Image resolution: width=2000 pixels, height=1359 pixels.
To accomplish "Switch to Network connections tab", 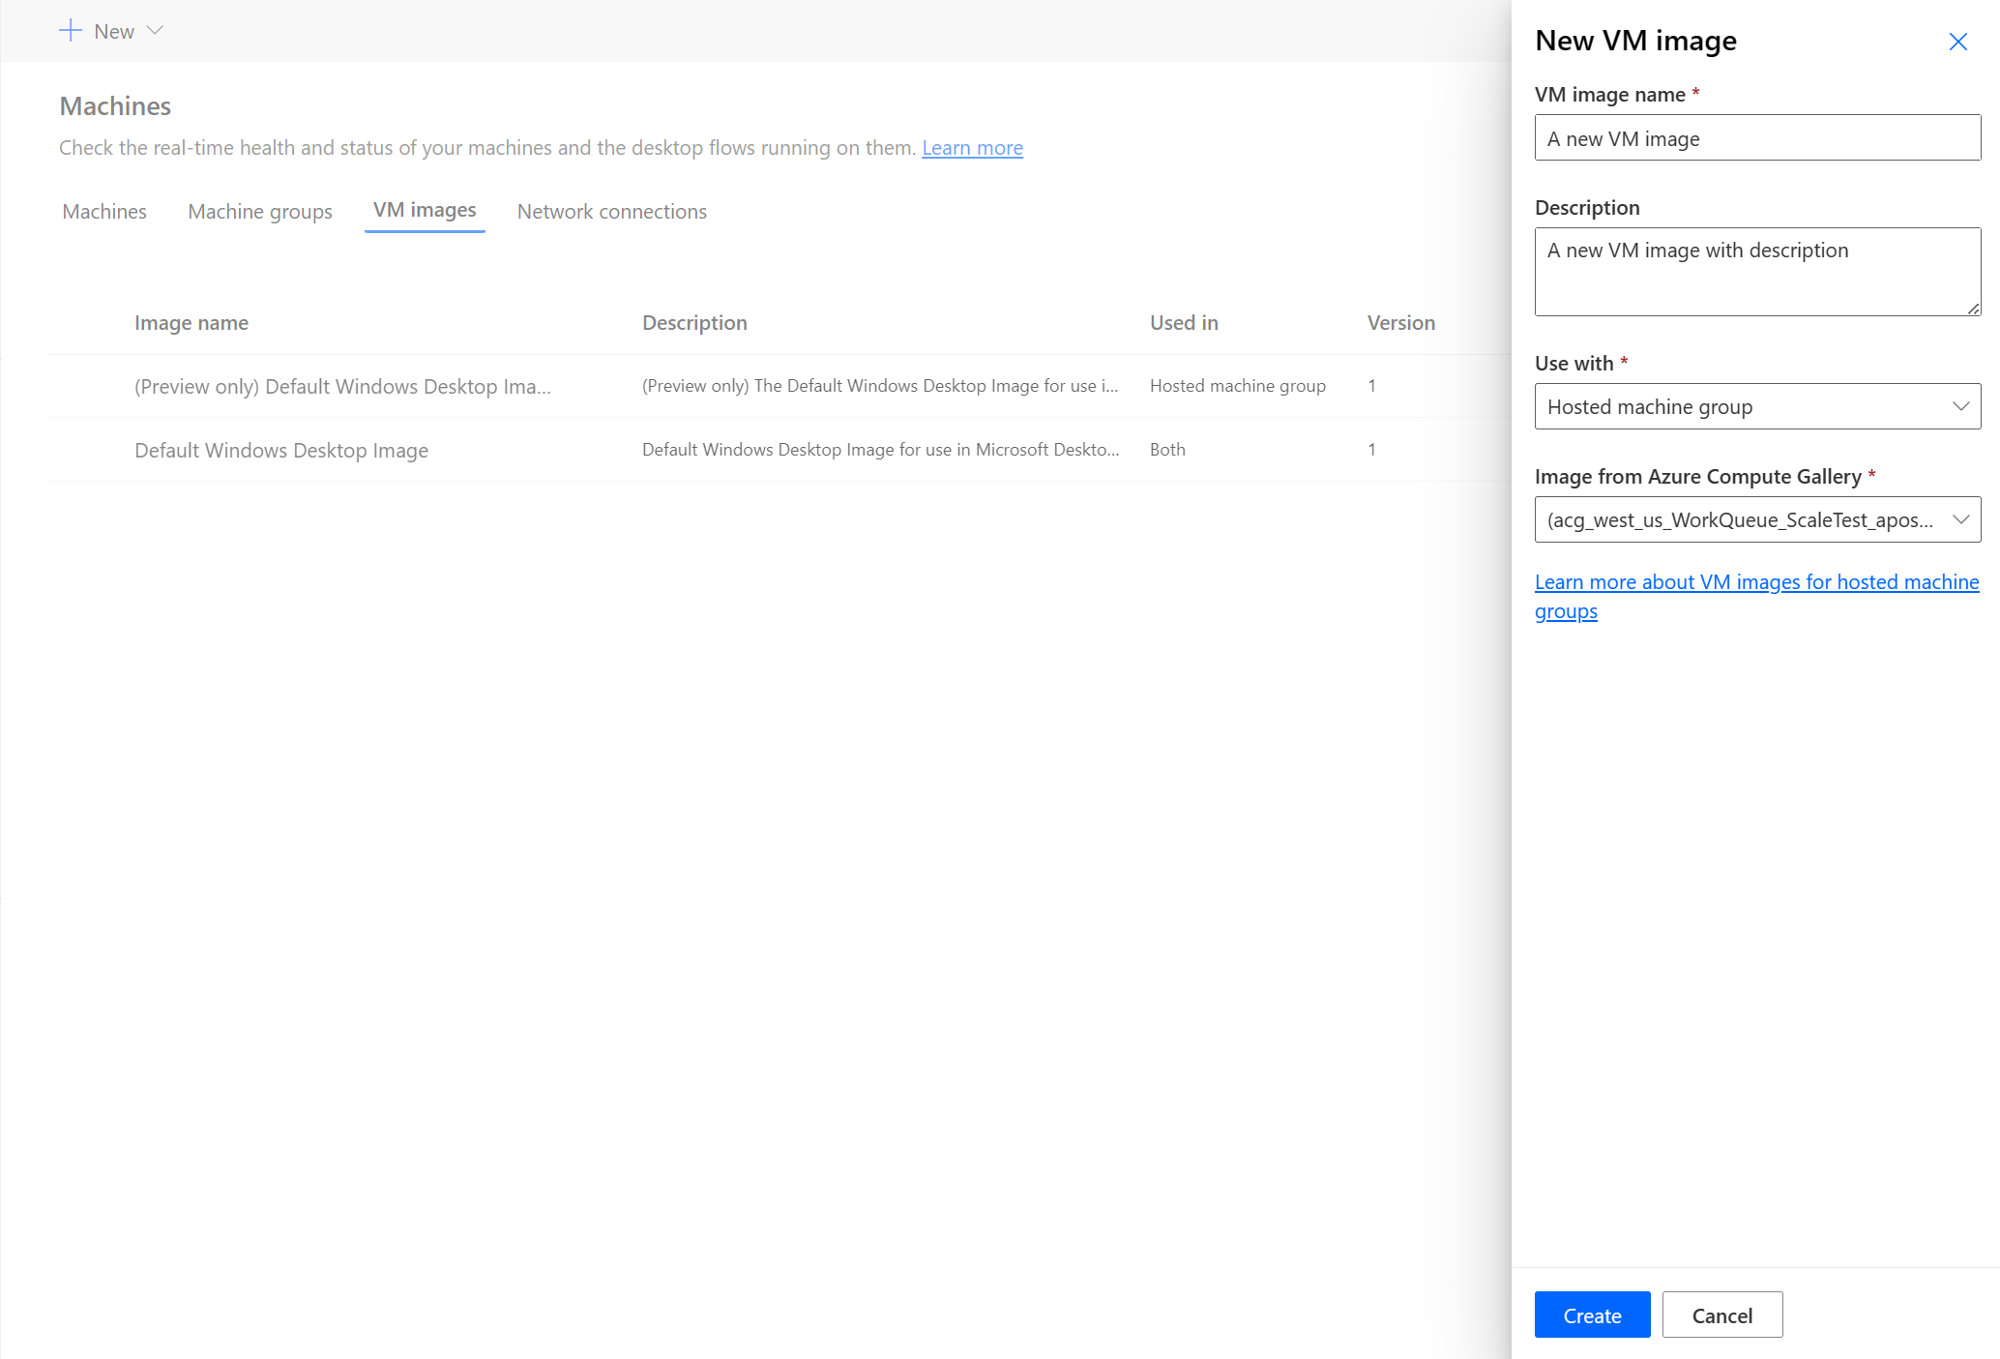I will click(x=612, y=211).
